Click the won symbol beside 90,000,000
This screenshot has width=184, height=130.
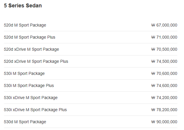point(153,122)
